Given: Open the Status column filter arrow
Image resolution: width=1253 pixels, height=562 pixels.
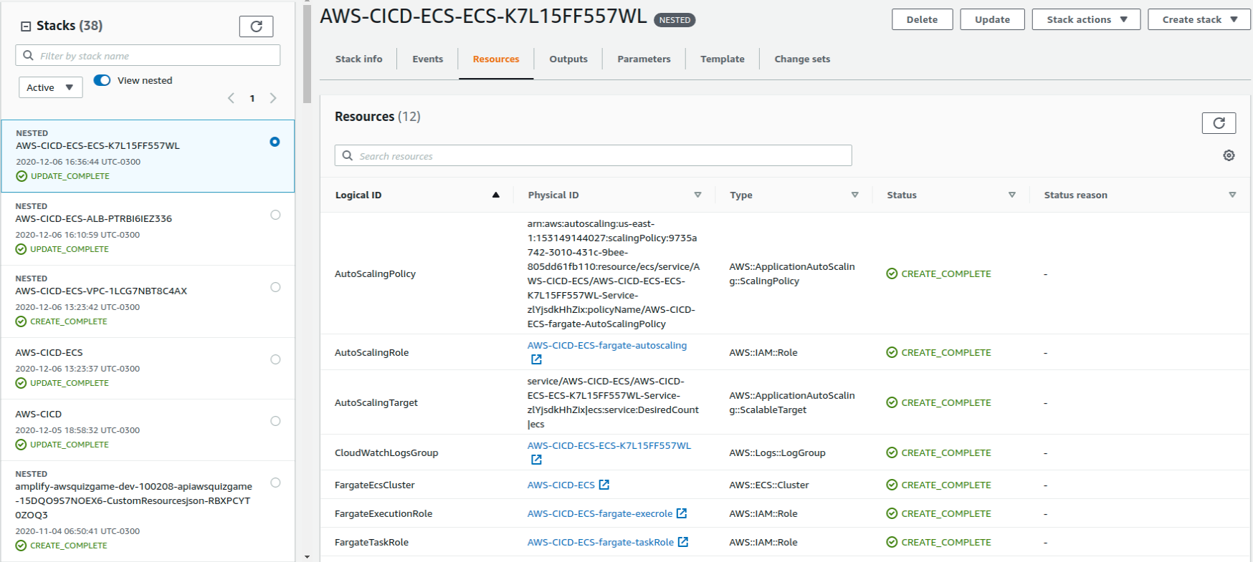Looking at the screenshot, I should point(1012,195).
